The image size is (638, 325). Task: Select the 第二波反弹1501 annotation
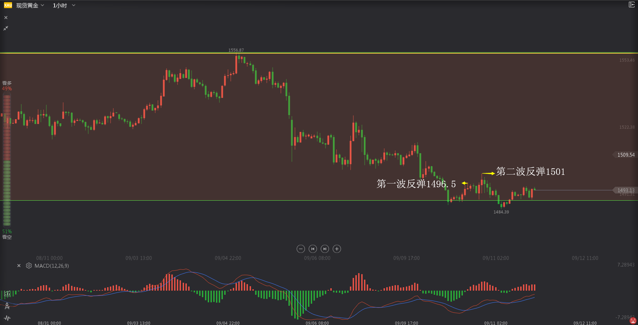531,171
